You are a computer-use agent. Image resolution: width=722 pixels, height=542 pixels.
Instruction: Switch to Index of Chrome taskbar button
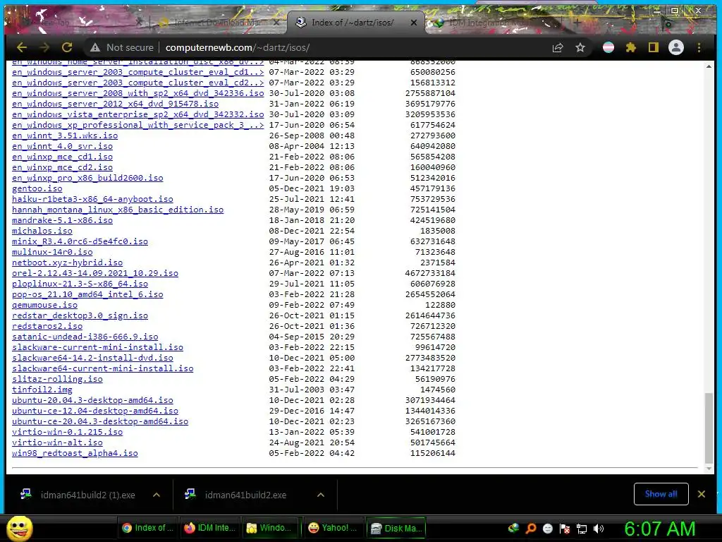point(147,528)
